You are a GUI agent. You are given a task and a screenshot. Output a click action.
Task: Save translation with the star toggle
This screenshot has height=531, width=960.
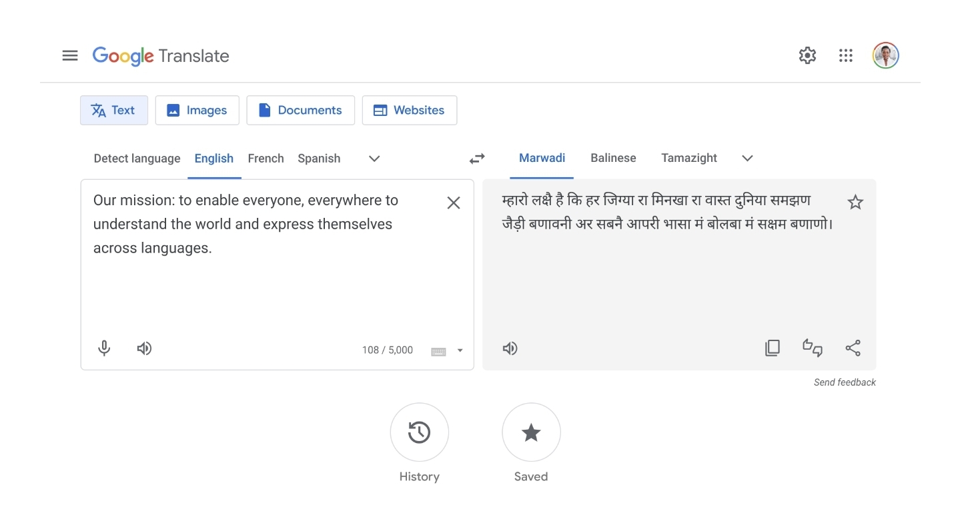(x=855, y=202)
